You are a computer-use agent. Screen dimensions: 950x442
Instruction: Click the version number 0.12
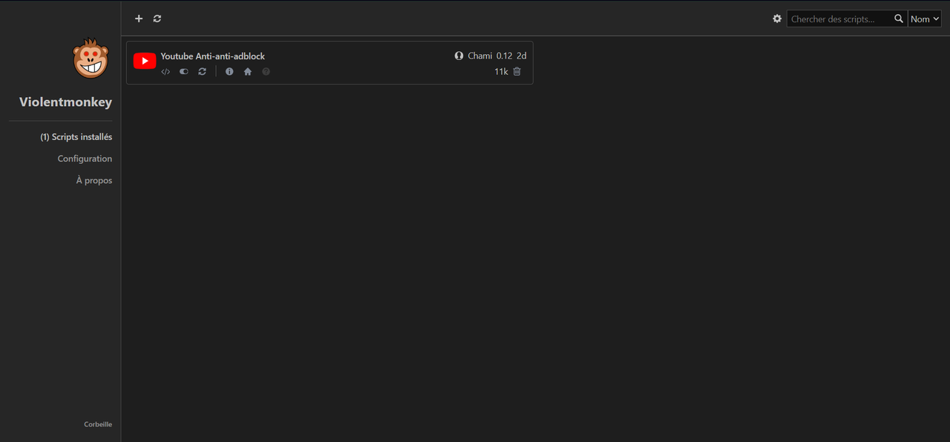tap(504, 56)
